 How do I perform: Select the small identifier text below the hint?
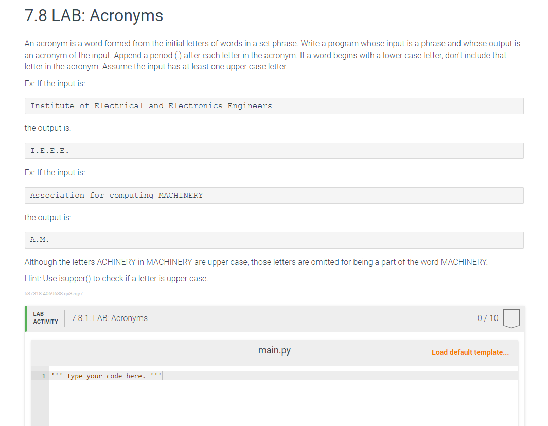tap(53, 293)
